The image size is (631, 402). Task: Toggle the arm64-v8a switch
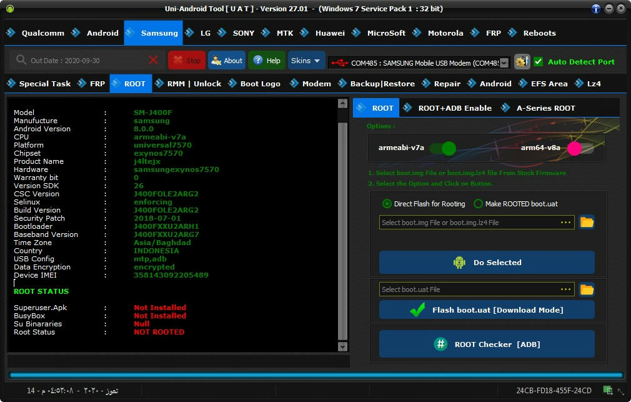point(580,148)
